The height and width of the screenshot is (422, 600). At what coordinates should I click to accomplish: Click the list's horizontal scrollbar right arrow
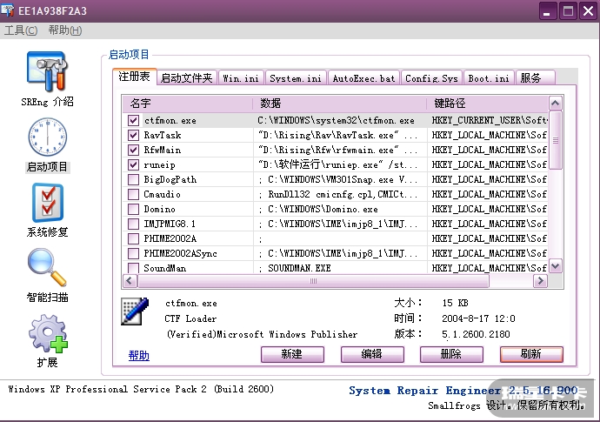[x=542, y=282]
